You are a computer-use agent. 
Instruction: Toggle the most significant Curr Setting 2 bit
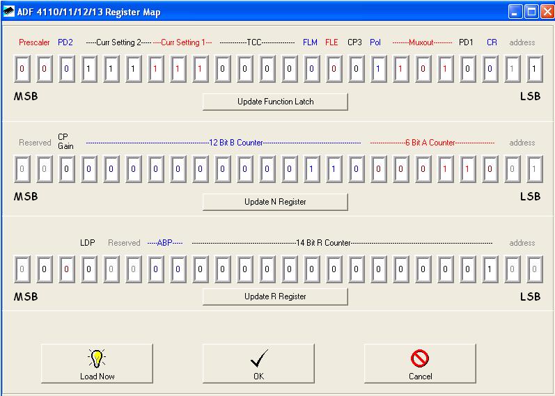(x=89, y=69)
